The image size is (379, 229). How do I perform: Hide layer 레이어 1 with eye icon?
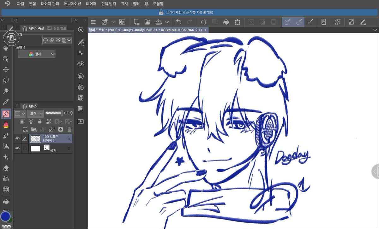(x=17, y=138)
